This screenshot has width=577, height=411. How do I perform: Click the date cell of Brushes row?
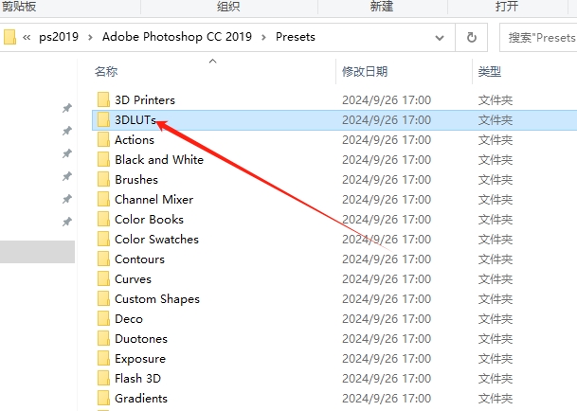click(387, 180)
